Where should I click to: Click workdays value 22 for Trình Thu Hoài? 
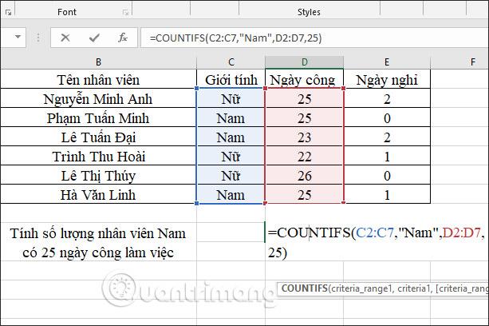click(x=305, y=156)
